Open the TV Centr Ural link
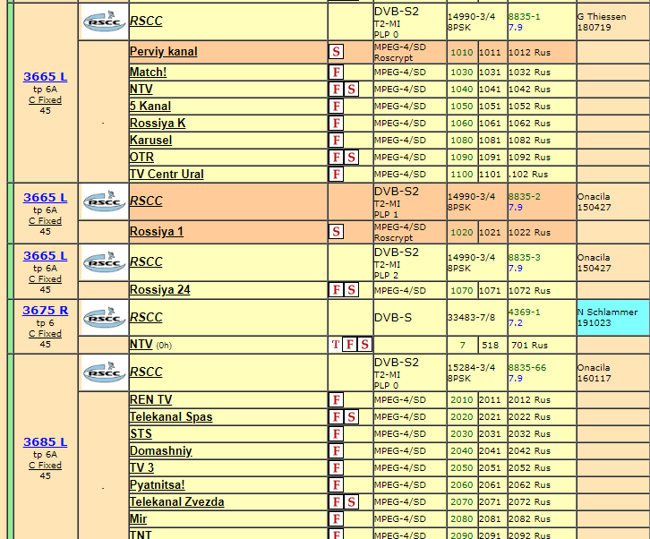The width and height of the screenshot is (650, 539). pos(167,175)
